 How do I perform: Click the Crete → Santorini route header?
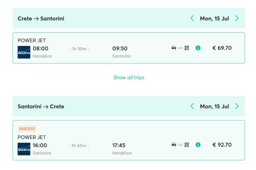pos(41,18)
